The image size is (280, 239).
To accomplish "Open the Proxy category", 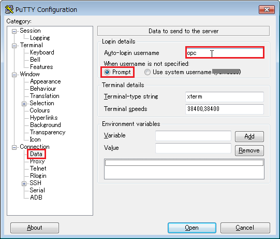I will pyautogui.click(x=37, y=161).
